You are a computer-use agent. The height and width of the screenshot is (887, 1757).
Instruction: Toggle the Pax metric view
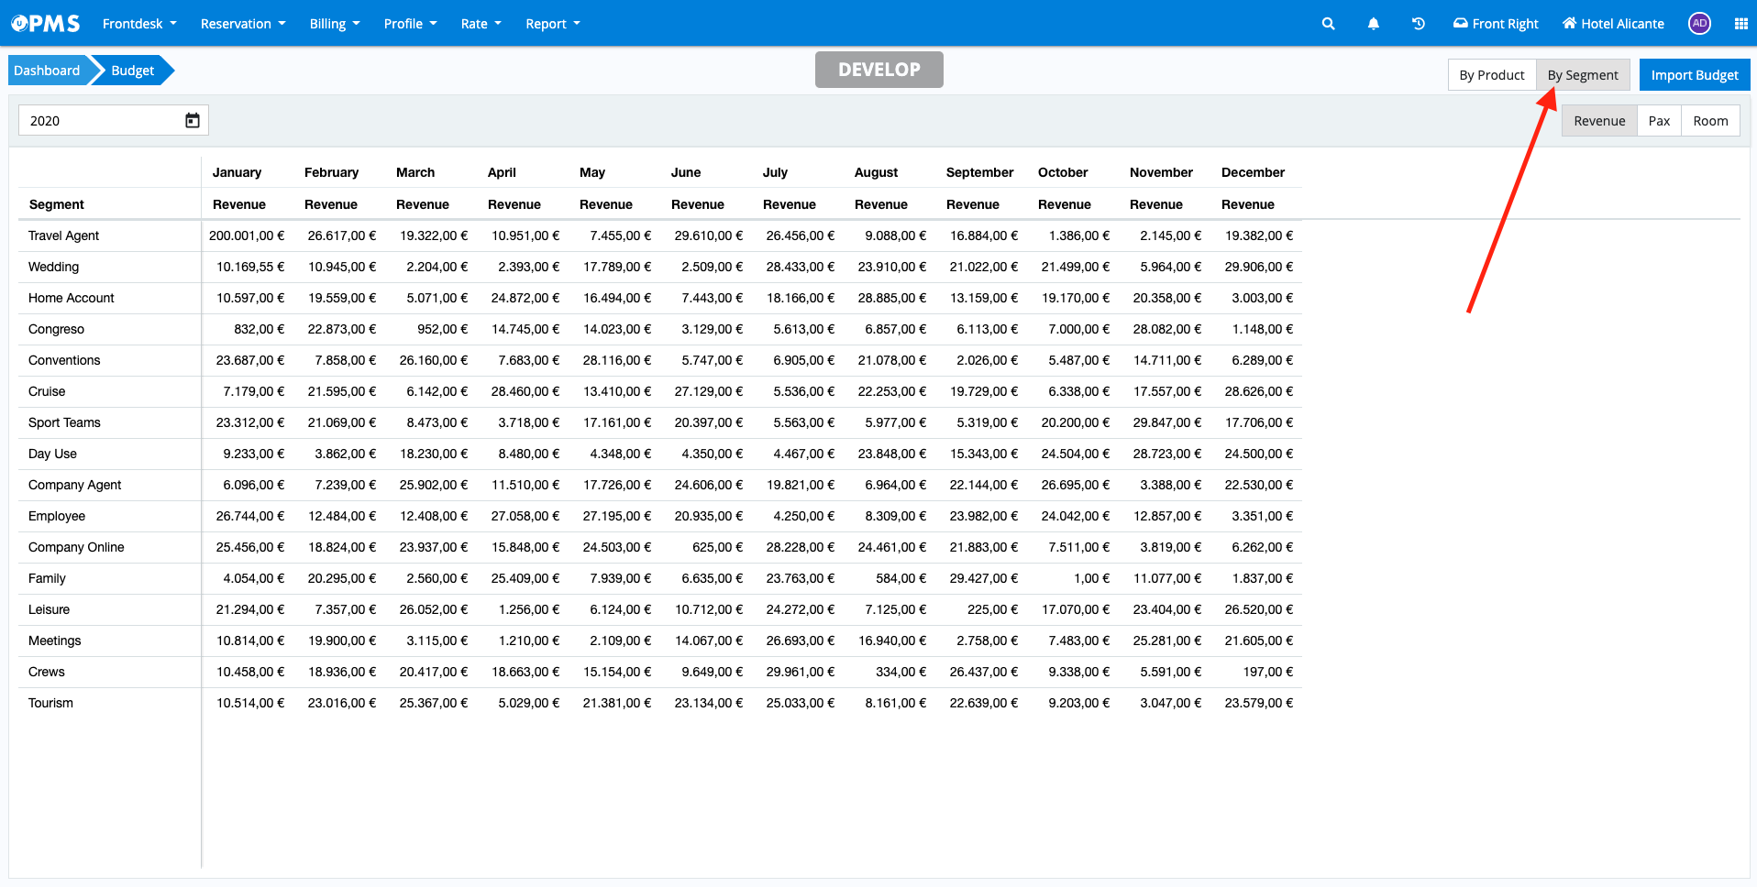1659,121
